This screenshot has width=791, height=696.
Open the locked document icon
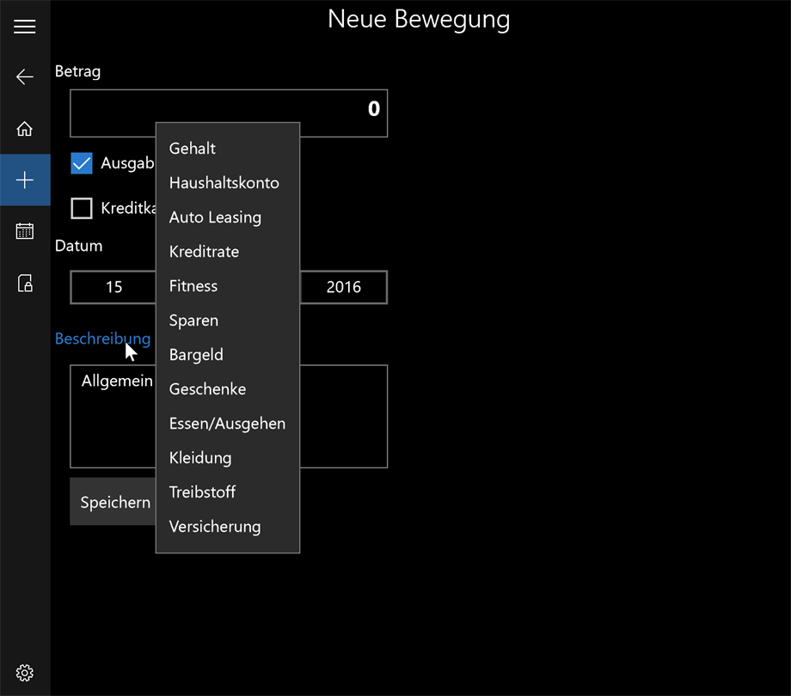[x=25, y=284]
